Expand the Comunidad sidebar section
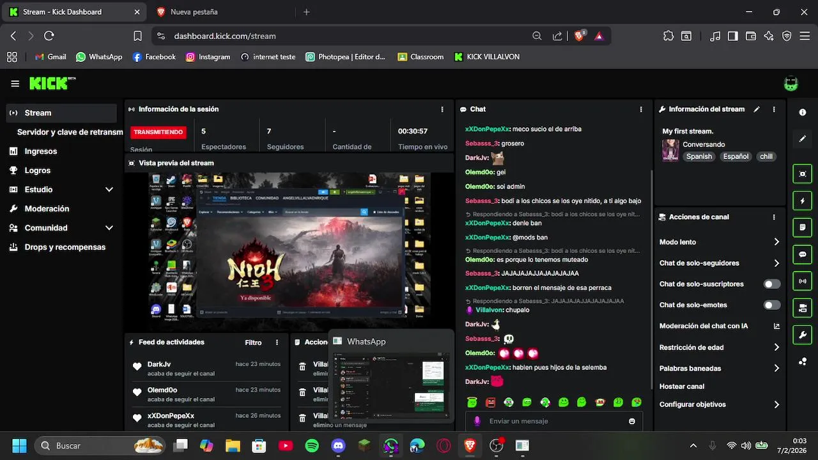 (x=109, y=228)
